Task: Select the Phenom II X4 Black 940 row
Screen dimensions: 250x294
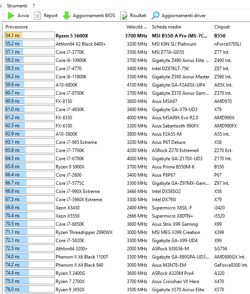Action: coord(127,265)
